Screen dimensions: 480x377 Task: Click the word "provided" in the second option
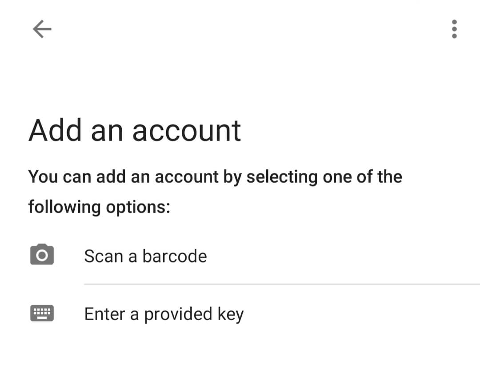178,314
